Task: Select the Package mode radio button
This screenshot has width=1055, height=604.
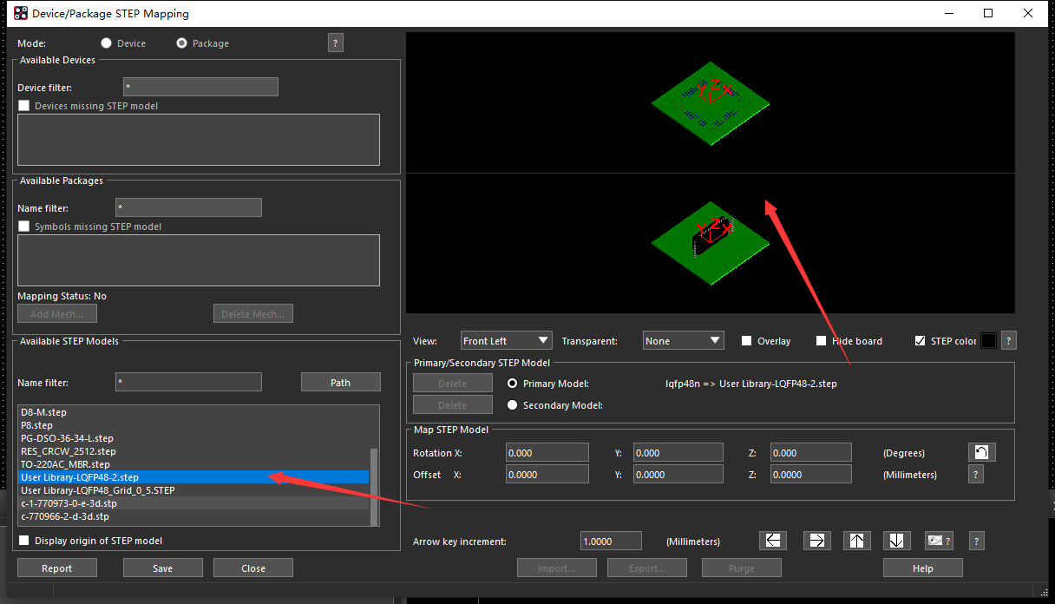Action: (x=182, y=43)
